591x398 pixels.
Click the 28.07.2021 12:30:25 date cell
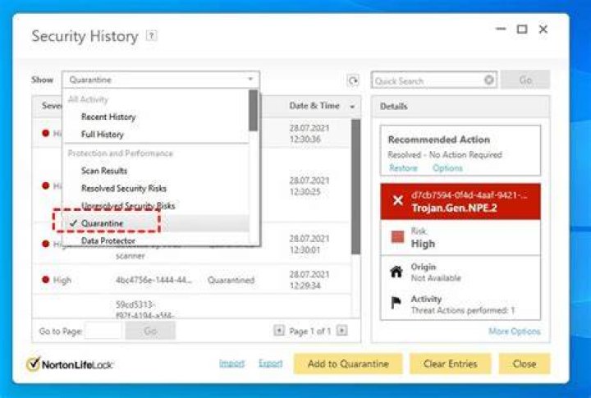[x=309, y=186]
